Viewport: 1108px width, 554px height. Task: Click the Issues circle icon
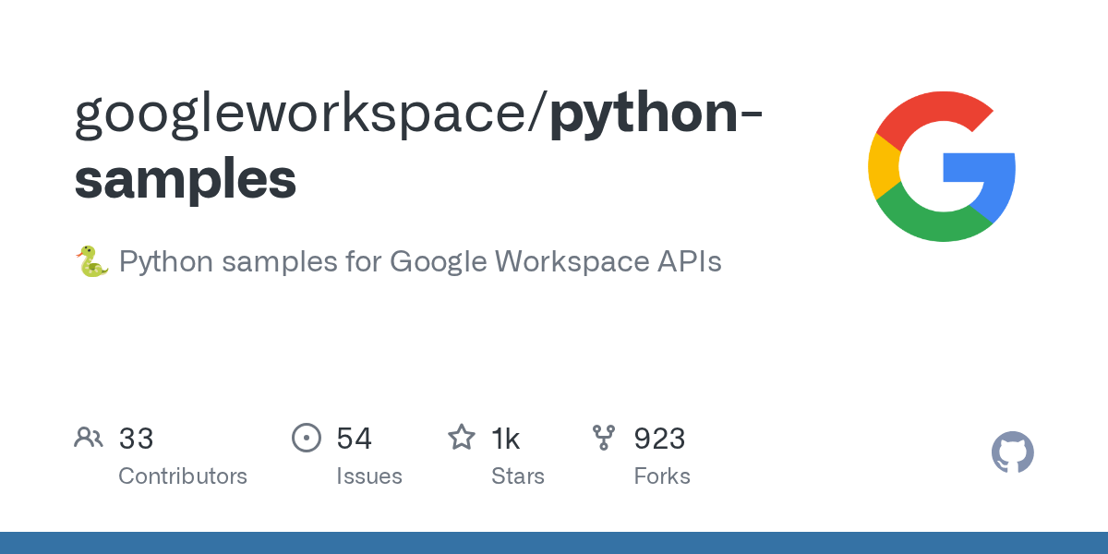tap(306, 438)
